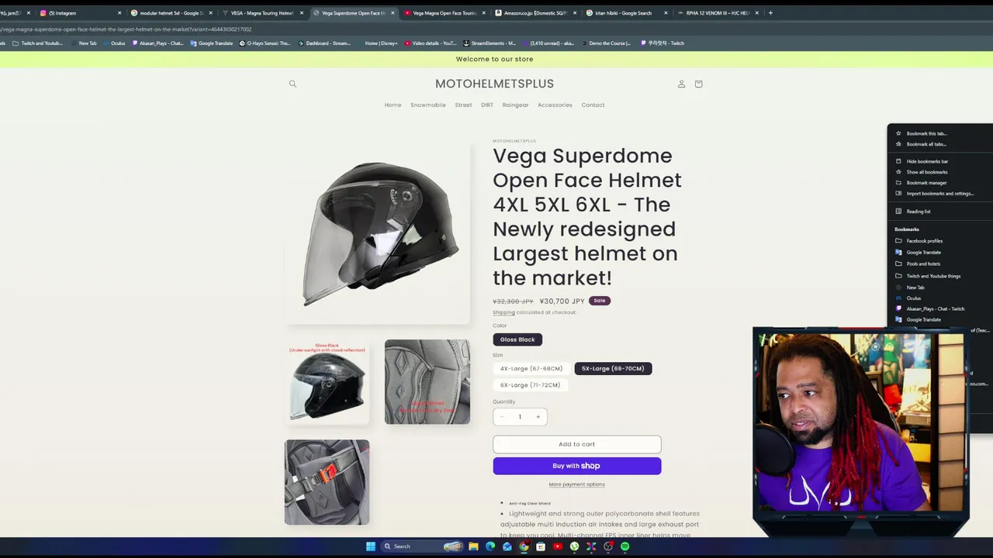Viewport: 993px width, 558px height.
Task: Open the Shipping link under the price
Action: coord(503,312)
